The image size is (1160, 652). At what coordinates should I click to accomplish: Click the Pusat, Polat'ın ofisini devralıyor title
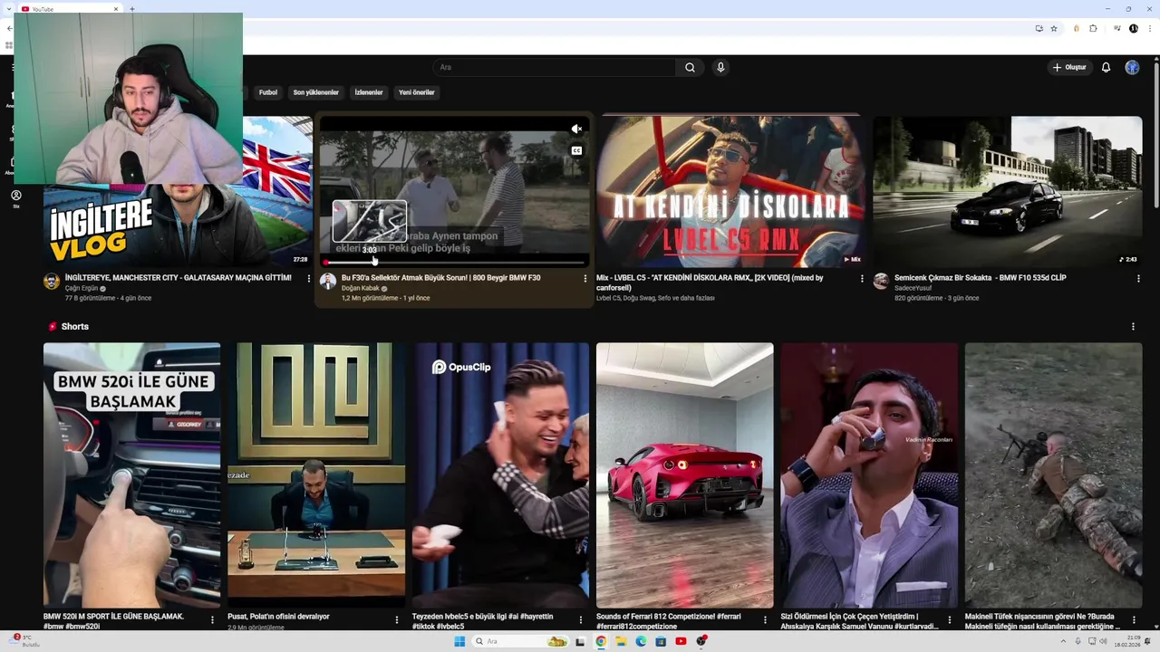[278, 617]
